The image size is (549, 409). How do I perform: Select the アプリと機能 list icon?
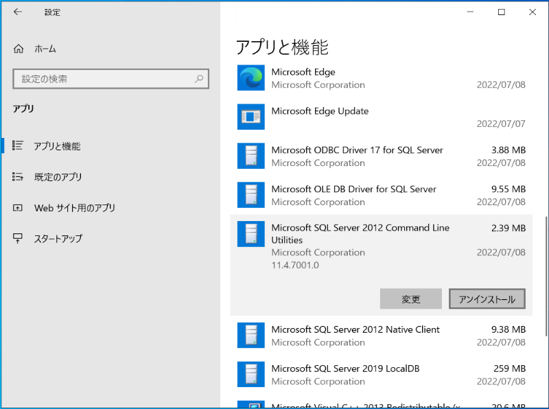(x=18, y=145)
